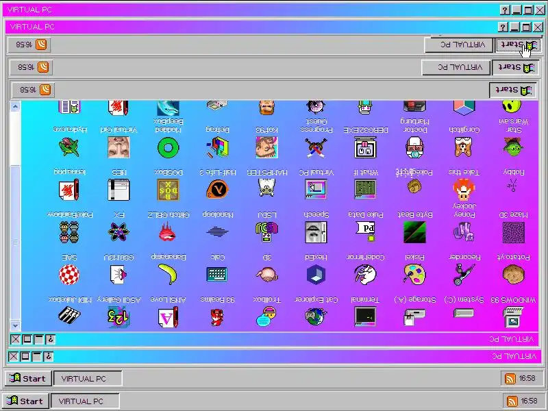Click RSS feed icon in host desktop's bottom tray
This screenshot has width=548, height=411.
512,401
